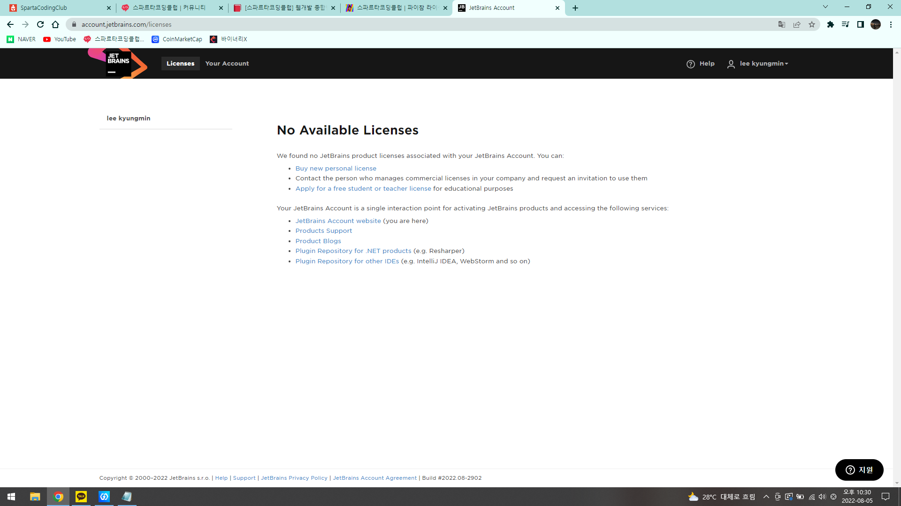Click Buy new personal license link
The height and width of the screenshot is (506, 901).
click(336, 169)
